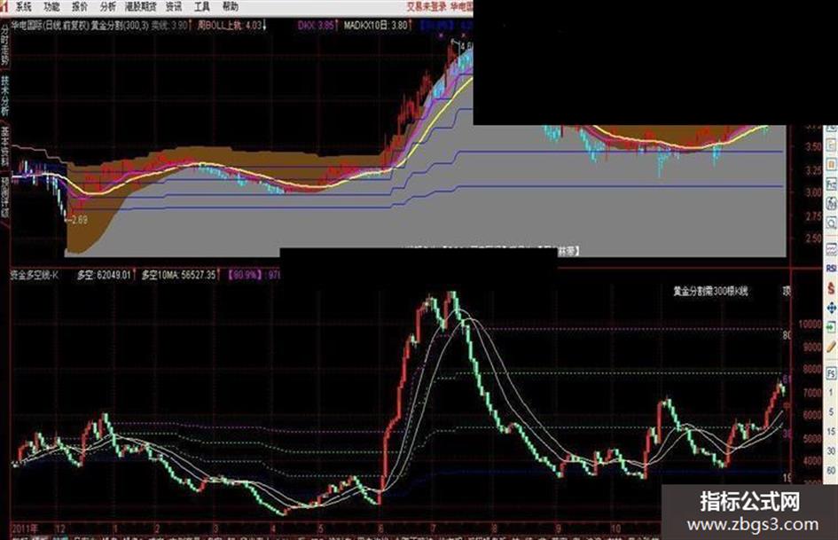Click the green arrow export icon
838x540 pixels.
pos(831,326)
